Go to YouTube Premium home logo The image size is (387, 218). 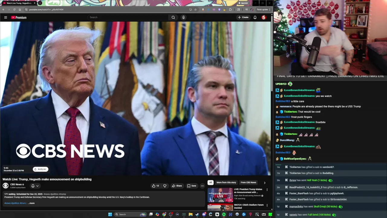coord(19,17)
